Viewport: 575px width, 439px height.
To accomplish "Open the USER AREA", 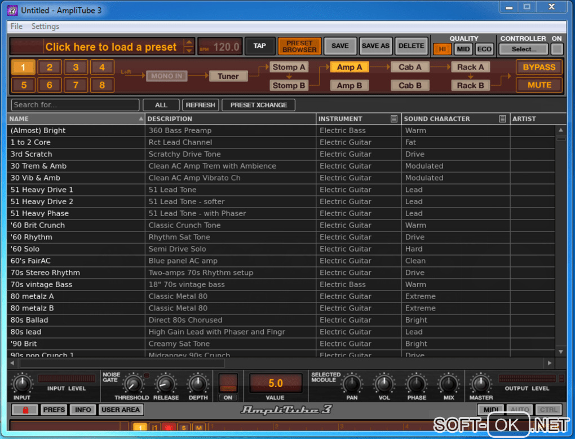I will (x=121, y=410).
